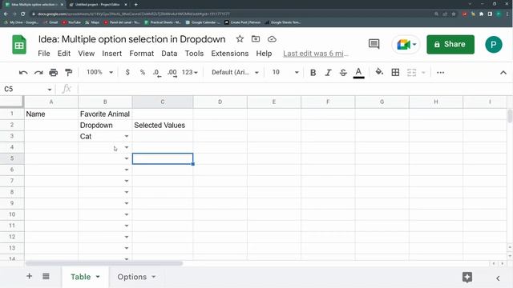The height and width of the screenshot is (288, 513).
Task: Format as percent with the % icon
Action: (x=143, y=72)
